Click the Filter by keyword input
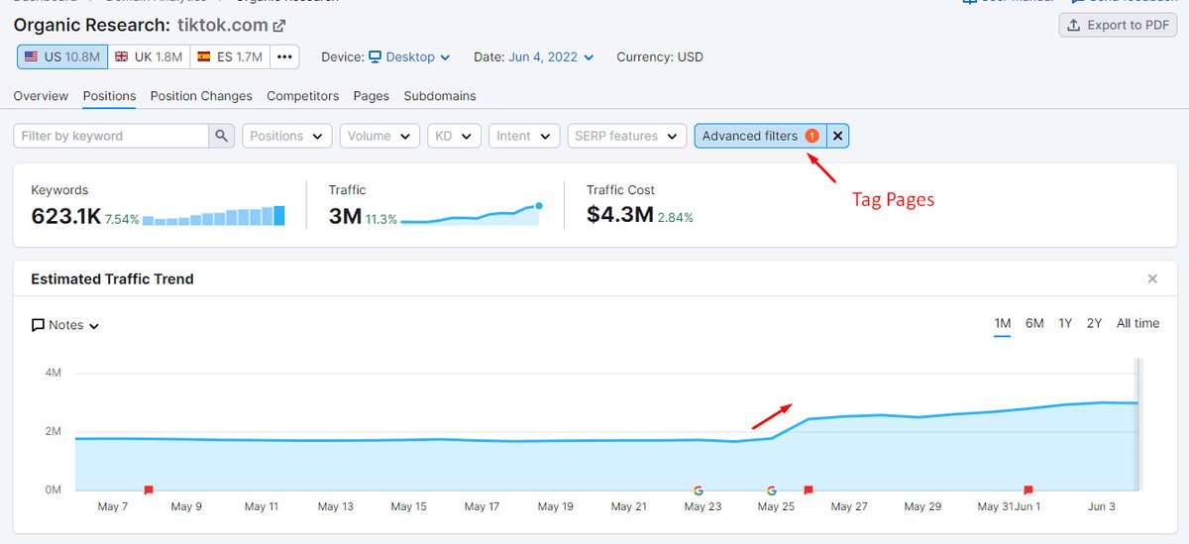 (x=111, y=136)
